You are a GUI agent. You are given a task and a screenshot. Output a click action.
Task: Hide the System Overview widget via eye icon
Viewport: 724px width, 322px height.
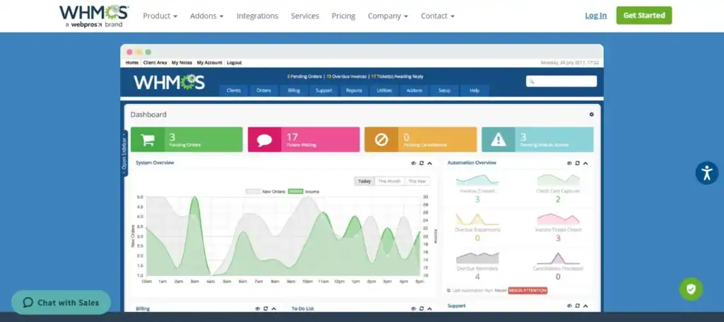click(413, 163)
